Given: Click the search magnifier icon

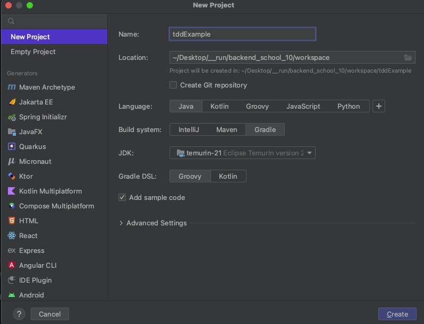Looking at the screenshot, I should coord(11,21).
